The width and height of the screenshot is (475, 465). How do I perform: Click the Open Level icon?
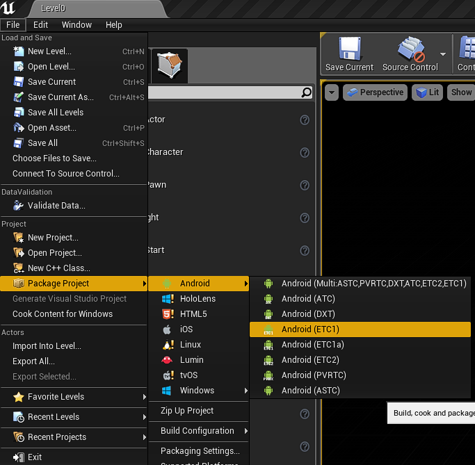click(19, 67)
